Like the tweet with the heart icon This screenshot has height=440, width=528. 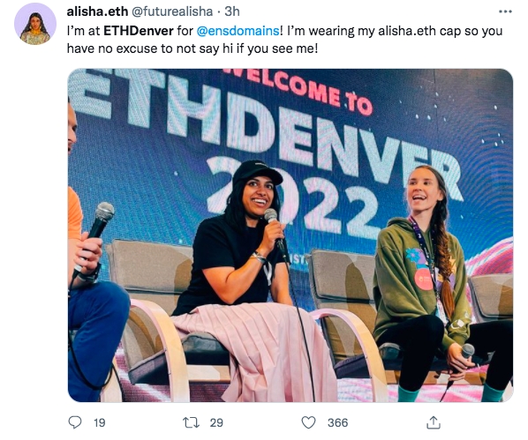[x=308, y=422]
